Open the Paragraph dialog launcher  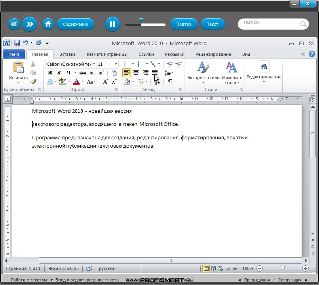tap(180, 90)
